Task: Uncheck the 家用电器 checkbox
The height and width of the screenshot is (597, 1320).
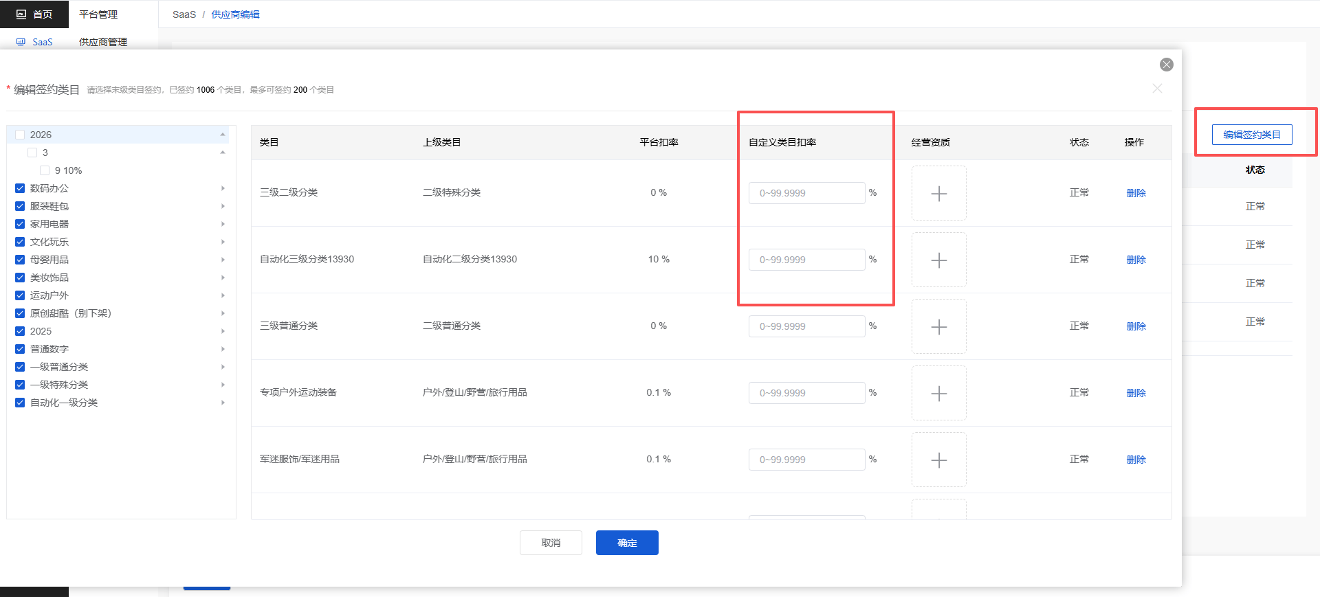Action: coord(20,224)
